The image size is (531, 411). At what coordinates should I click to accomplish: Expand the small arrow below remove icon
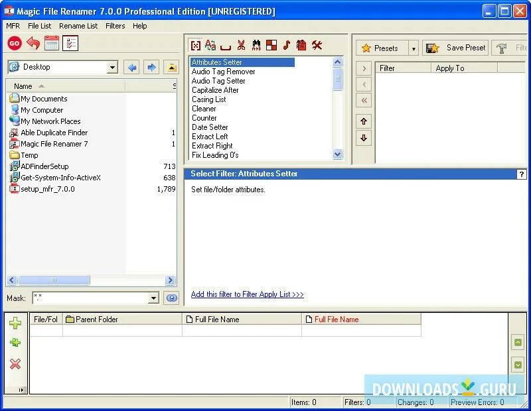21,390
